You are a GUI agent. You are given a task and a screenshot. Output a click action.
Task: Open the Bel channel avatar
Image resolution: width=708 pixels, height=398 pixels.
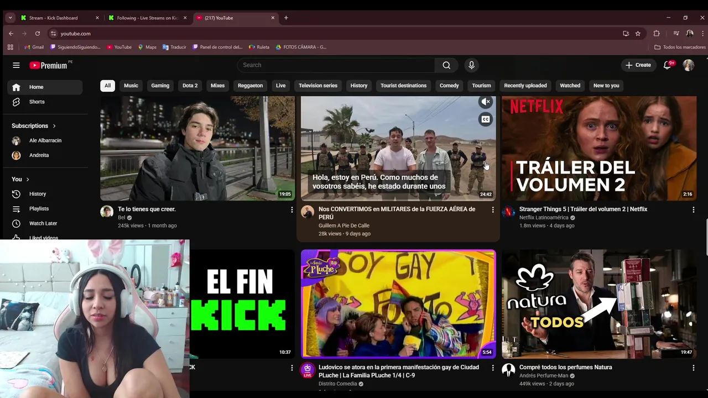107,212
